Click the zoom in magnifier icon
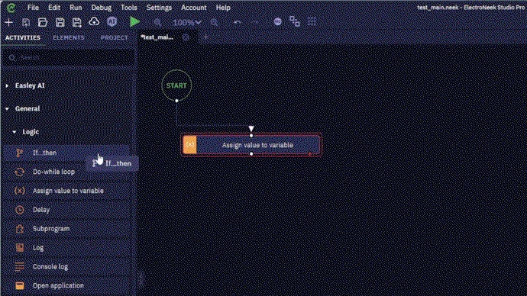The image size is (527, 296). coord(157,23)
